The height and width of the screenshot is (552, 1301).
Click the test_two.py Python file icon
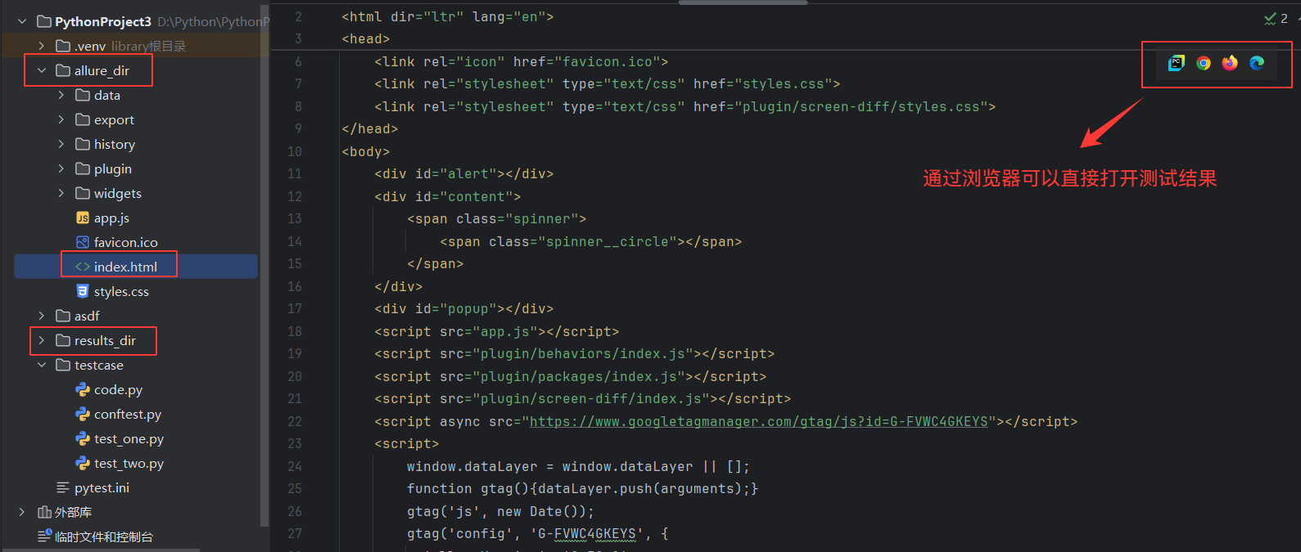(83, 463)
